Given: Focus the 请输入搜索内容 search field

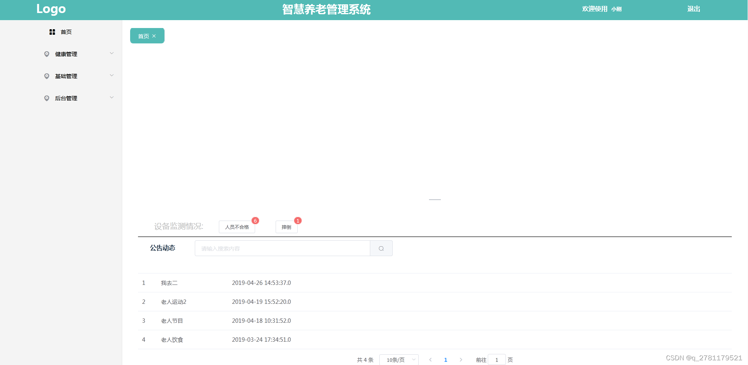Looking at the screenshot, I should (282, 248).
